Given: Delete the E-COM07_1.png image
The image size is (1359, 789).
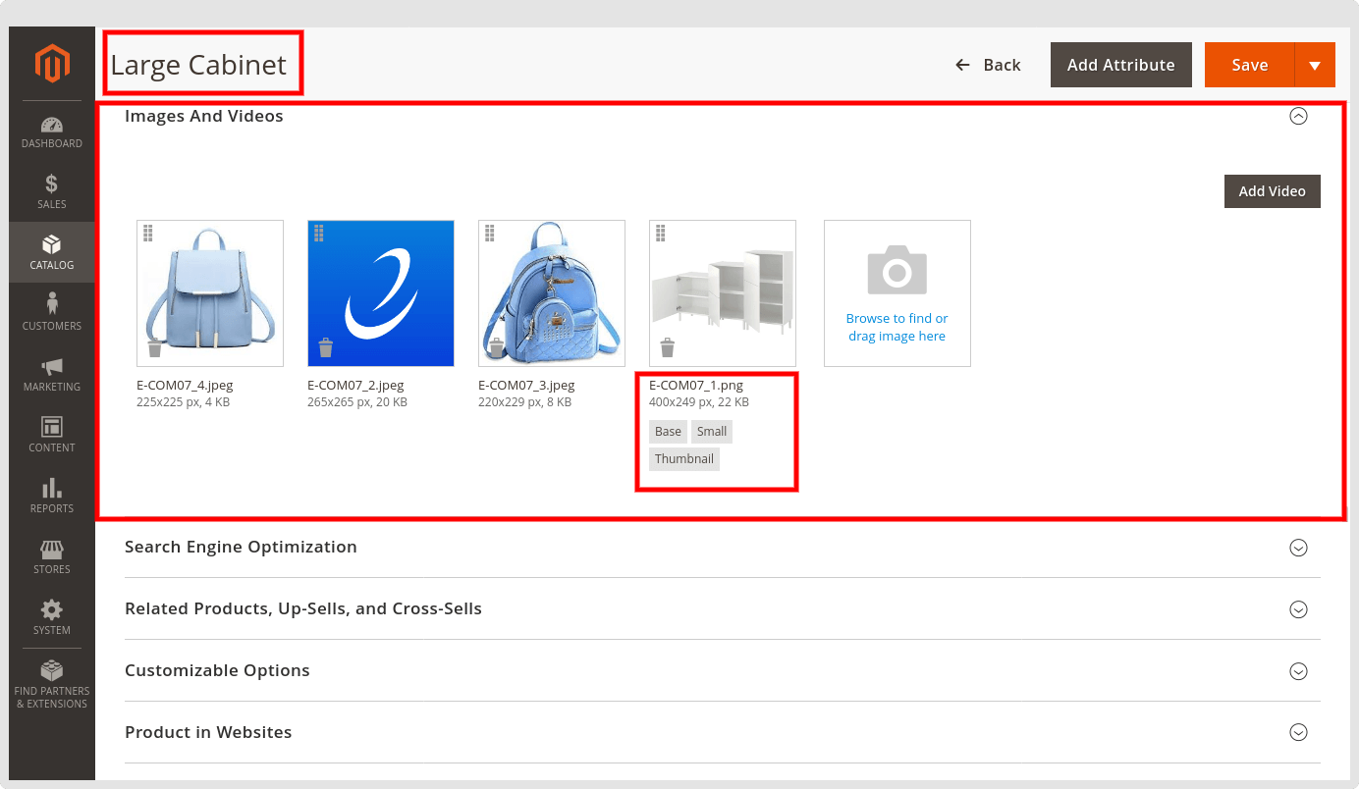Looking at the screenshot, I should (668, 347).
